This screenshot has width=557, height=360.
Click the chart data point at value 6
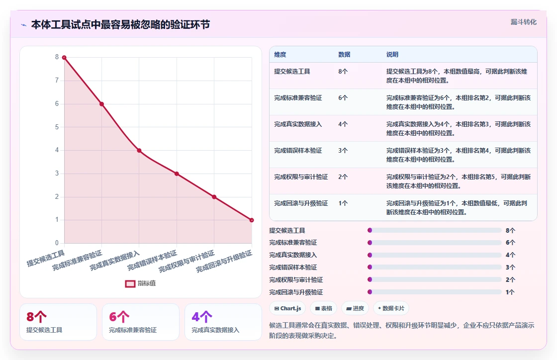click(x=101, y=104)
